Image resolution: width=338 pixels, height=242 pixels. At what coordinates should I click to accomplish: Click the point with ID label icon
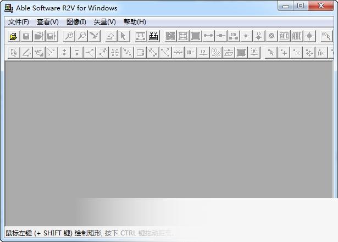tap(259, 36)
